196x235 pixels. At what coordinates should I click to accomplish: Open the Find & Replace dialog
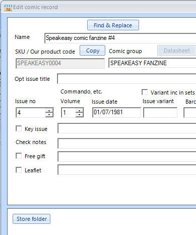pyautogui.click(x=113, y=25)
